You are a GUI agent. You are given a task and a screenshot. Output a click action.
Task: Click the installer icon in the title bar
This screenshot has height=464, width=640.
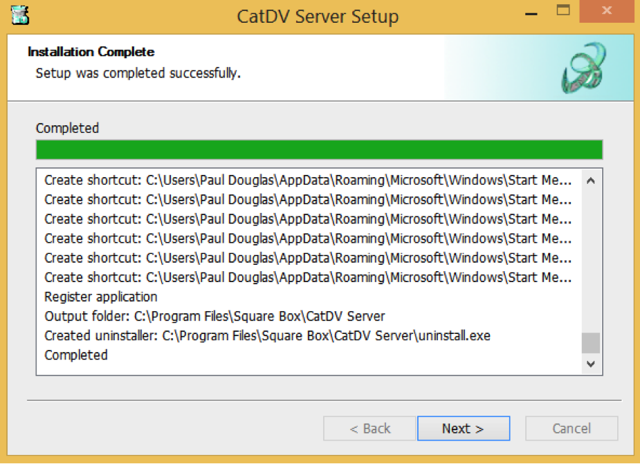click(20, 15)
